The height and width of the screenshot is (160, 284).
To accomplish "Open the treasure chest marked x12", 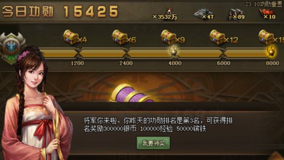I will point(217,37).
